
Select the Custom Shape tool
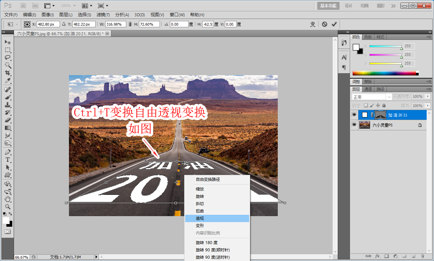pyautogui.click(x=8, y=175)
